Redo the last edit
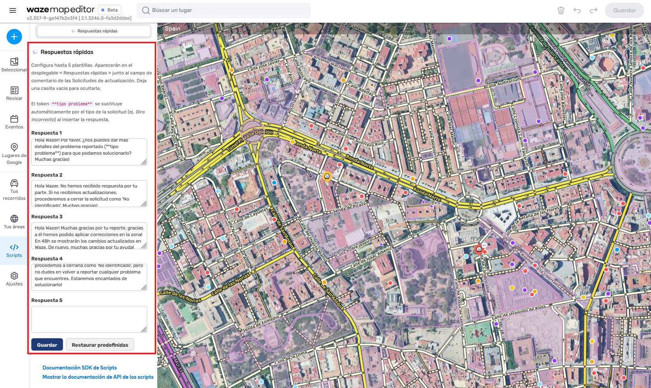The width and height of the screenshot is (651, 388). 593,10
